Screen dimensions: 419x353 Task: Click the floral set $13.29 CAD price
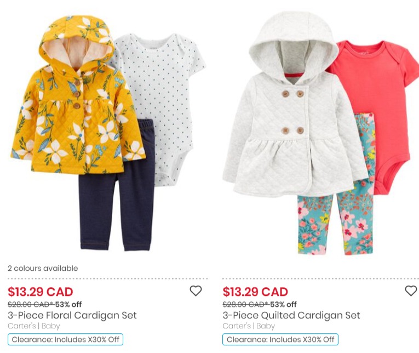click(x=41, y=292)
